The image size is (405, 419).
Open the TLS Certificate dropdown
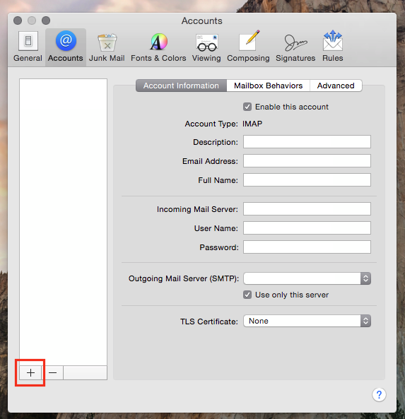point(307,321)
